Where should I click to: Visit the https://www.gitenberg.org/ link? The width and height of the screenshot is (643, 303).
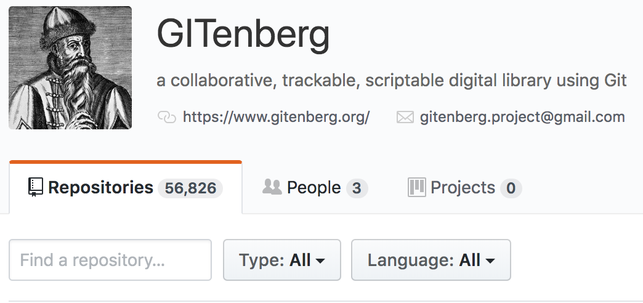click(x=276, y=117)
